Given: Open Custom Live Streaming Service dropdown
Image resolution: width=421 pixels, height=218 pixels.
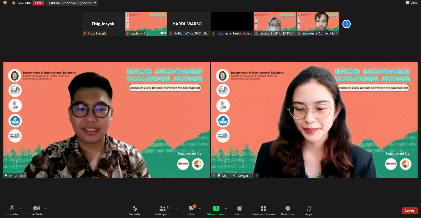Looking at the screenshot, I should coord(72,3).
